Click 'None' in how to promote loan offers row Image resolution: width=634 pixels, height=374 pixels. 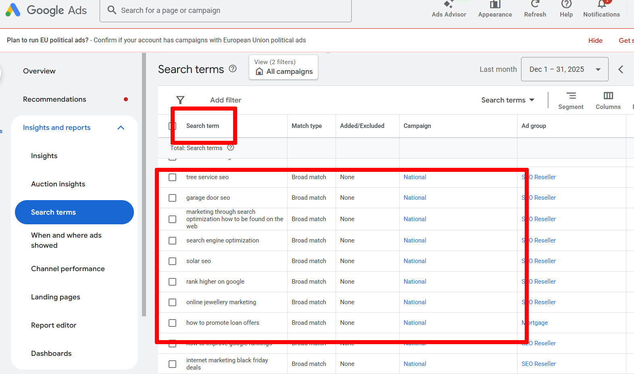[x=347, y=323]
